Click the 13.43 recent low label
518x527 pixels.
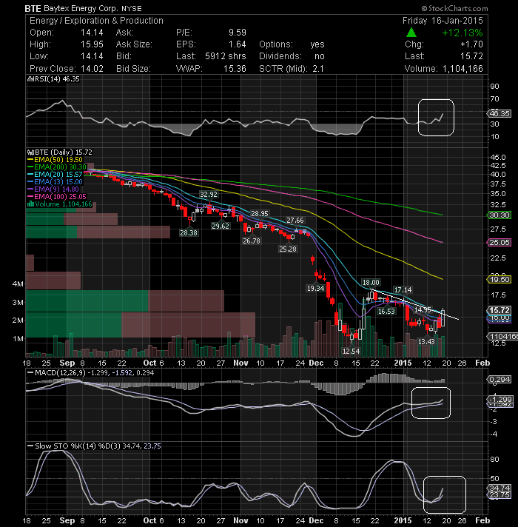(426, 341)
